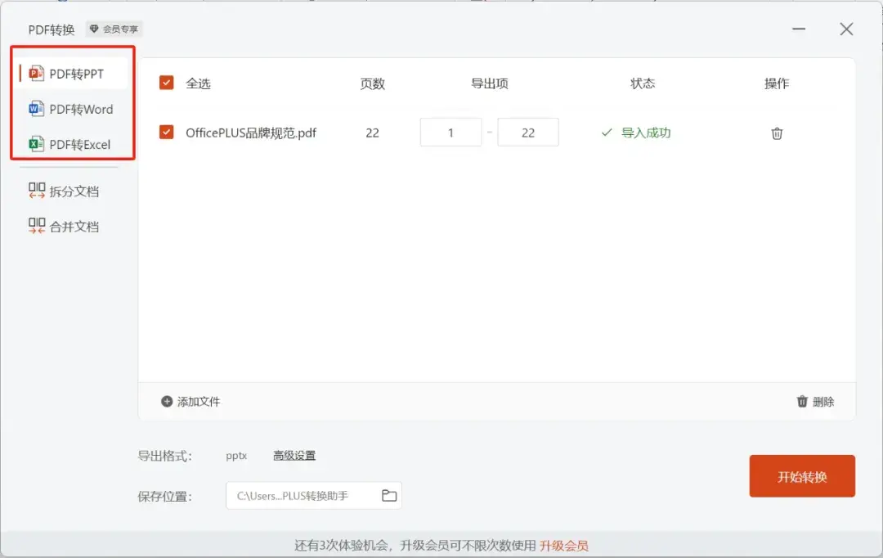The image size is (883, 558).
Task: Click the 开始转换 button
Action: pyautogui.click(x=802, y=475)
